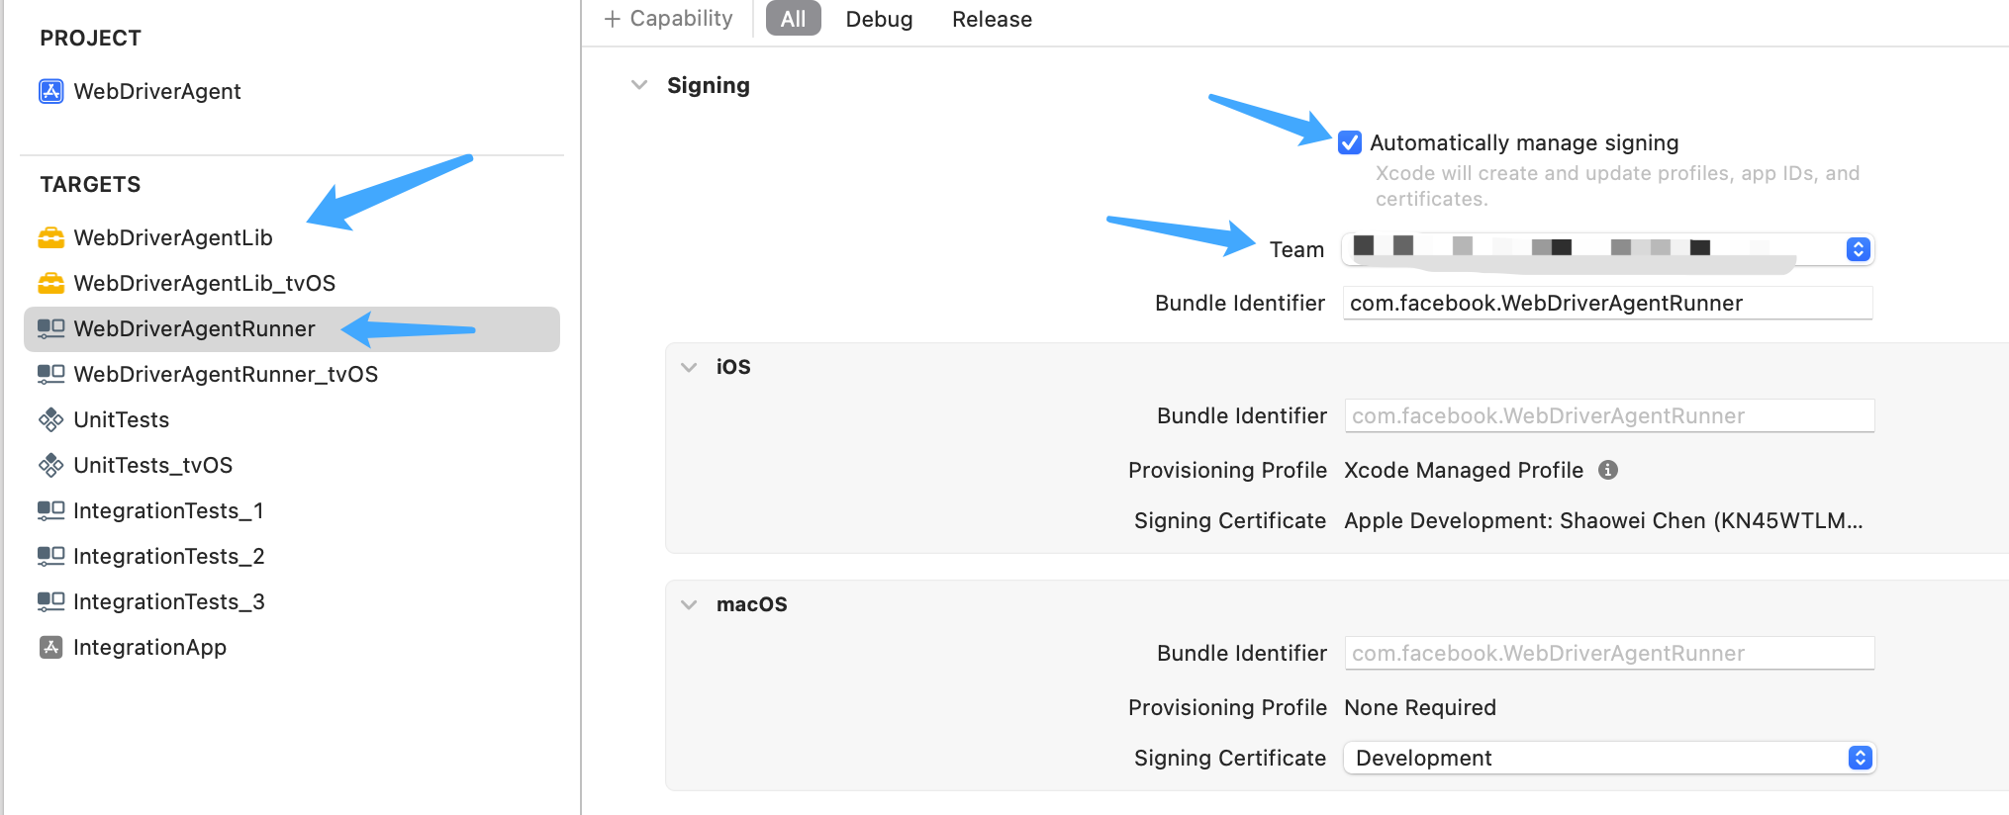The height and width of the screenshot is (815, 2009).
Task: Click the None Required provisioning text
Action: [x=1420, y=707]
